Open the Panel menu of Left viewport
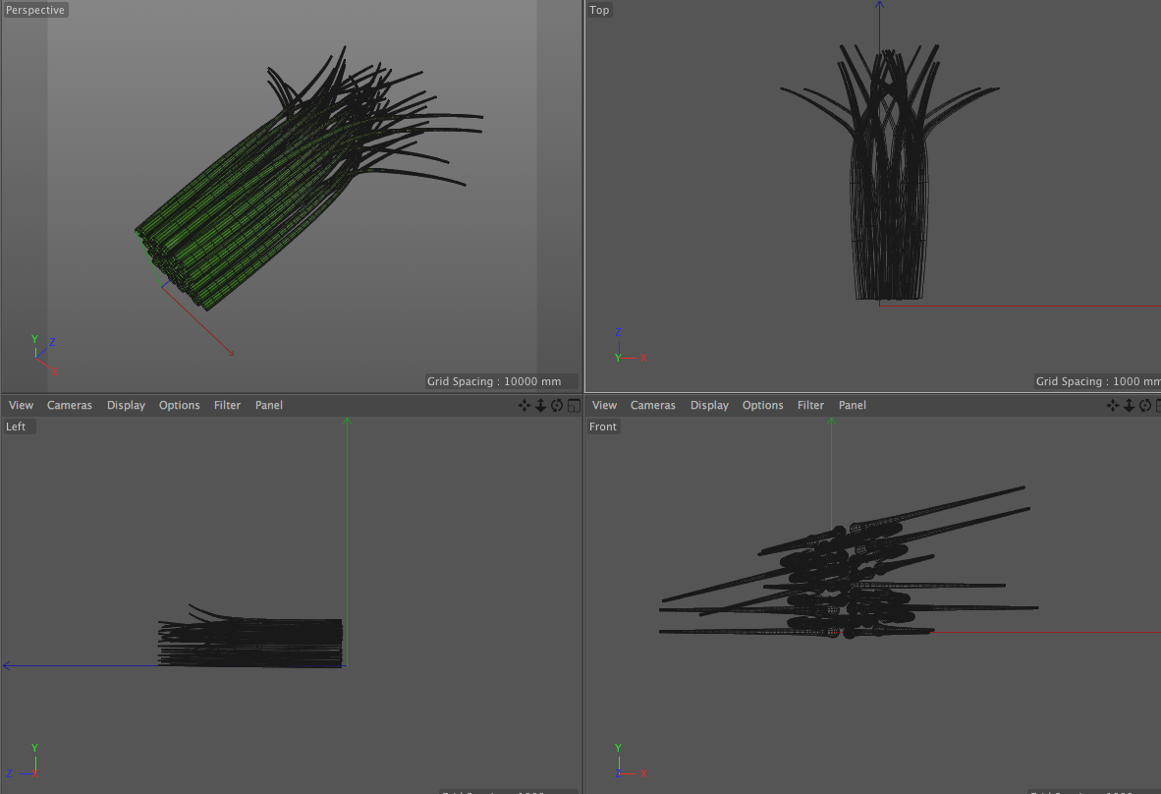The image size is (1161, 794). coord(269,405)
